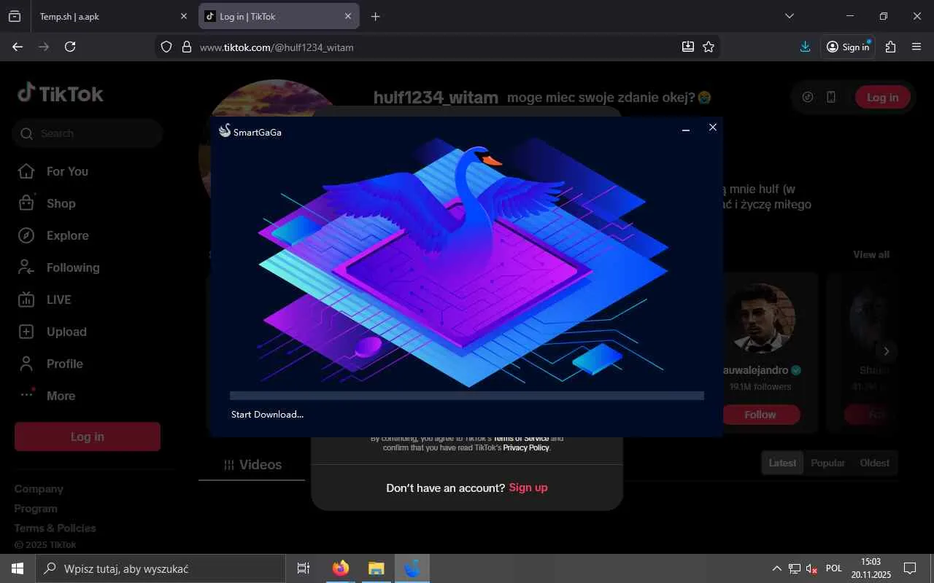Open the tracking protection shield panel
The width and height of the screenshot is (934, 583).
click(x=166, y=47)
